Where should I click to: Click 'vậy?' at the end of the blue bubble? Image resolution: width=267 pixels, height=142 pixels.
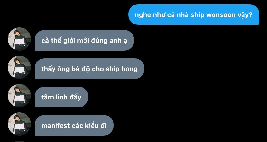click(245, 15)
